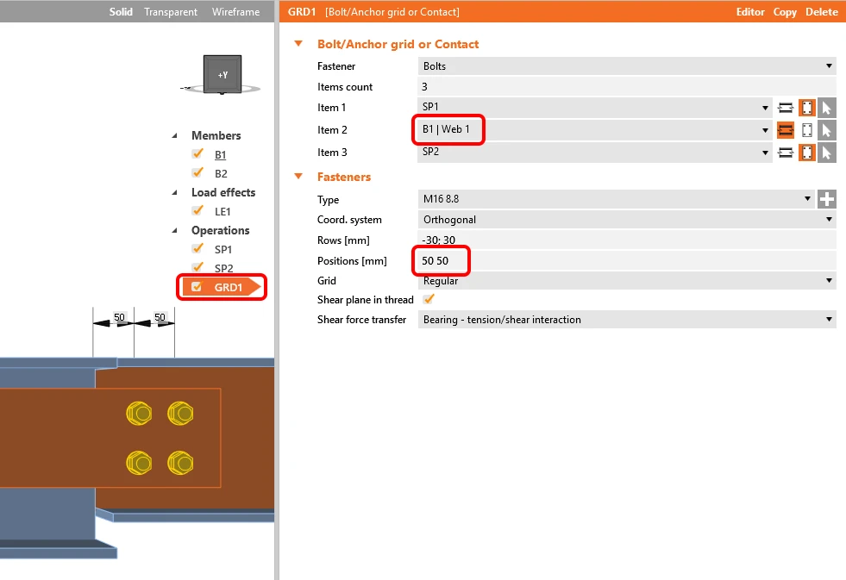This screenshot has width=846, height=580.
Task: Toggle checkbox of load effect LE1
Action: (x=198, y=211)
